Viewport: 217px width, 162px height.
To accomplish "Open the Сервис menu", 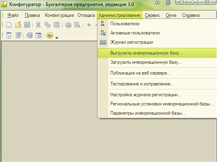I will [x=152, y=15].
